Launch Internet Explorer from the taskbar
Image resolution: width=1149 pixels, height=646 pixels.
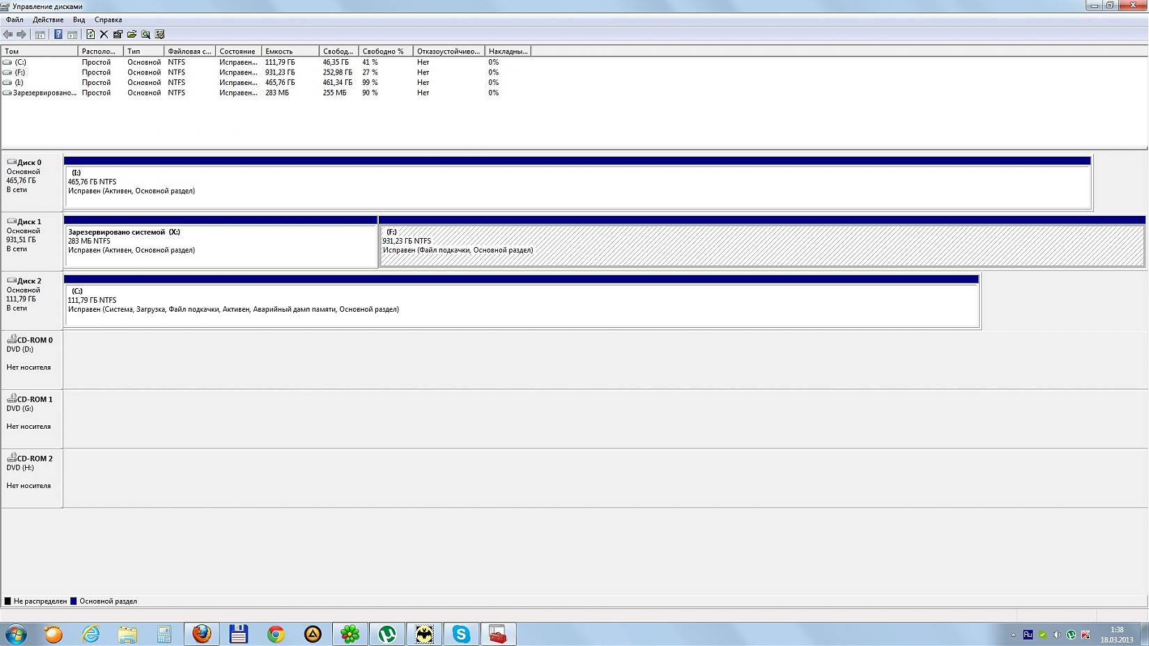91,634
